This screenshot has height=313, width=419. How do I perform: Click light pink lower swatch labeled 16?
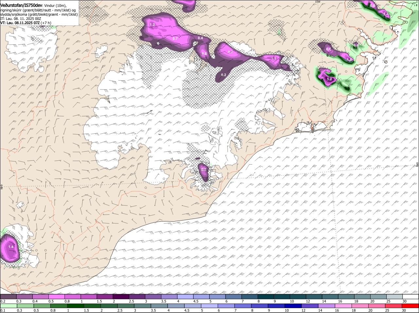point(343,306)
